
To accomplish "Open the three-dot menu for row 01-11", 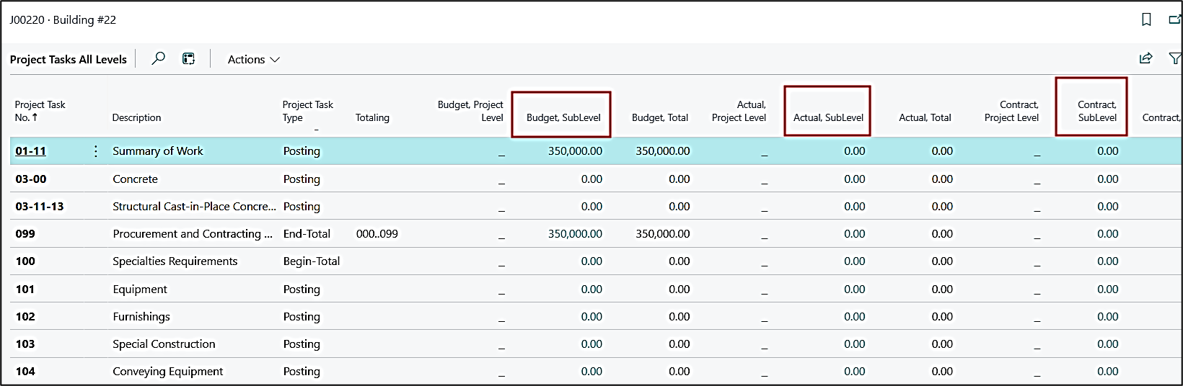I will (96, 151).
